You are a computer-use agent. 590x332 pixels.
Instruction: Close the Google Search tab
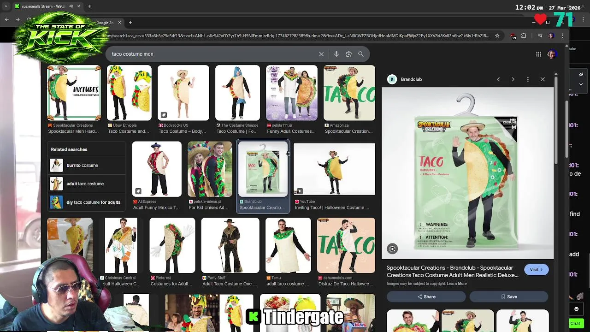[x=119, y=23]
